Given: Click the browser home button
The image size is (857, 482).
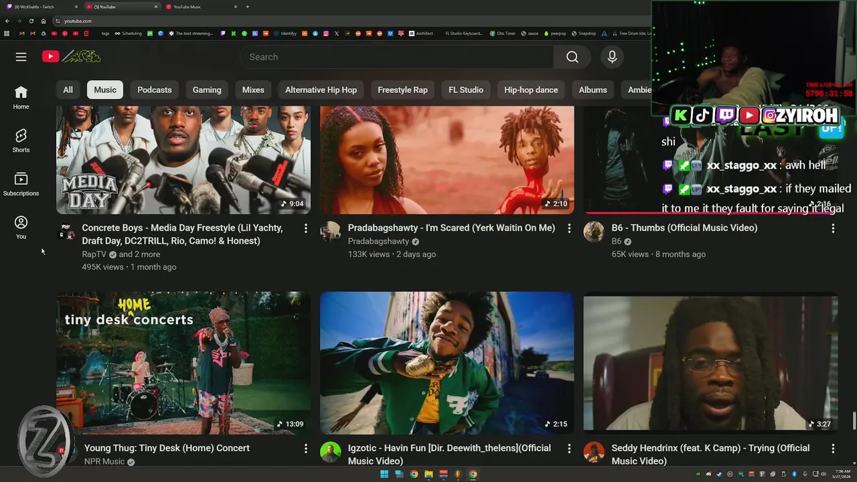Looking at the screenshot, I should tap(44, 21).
